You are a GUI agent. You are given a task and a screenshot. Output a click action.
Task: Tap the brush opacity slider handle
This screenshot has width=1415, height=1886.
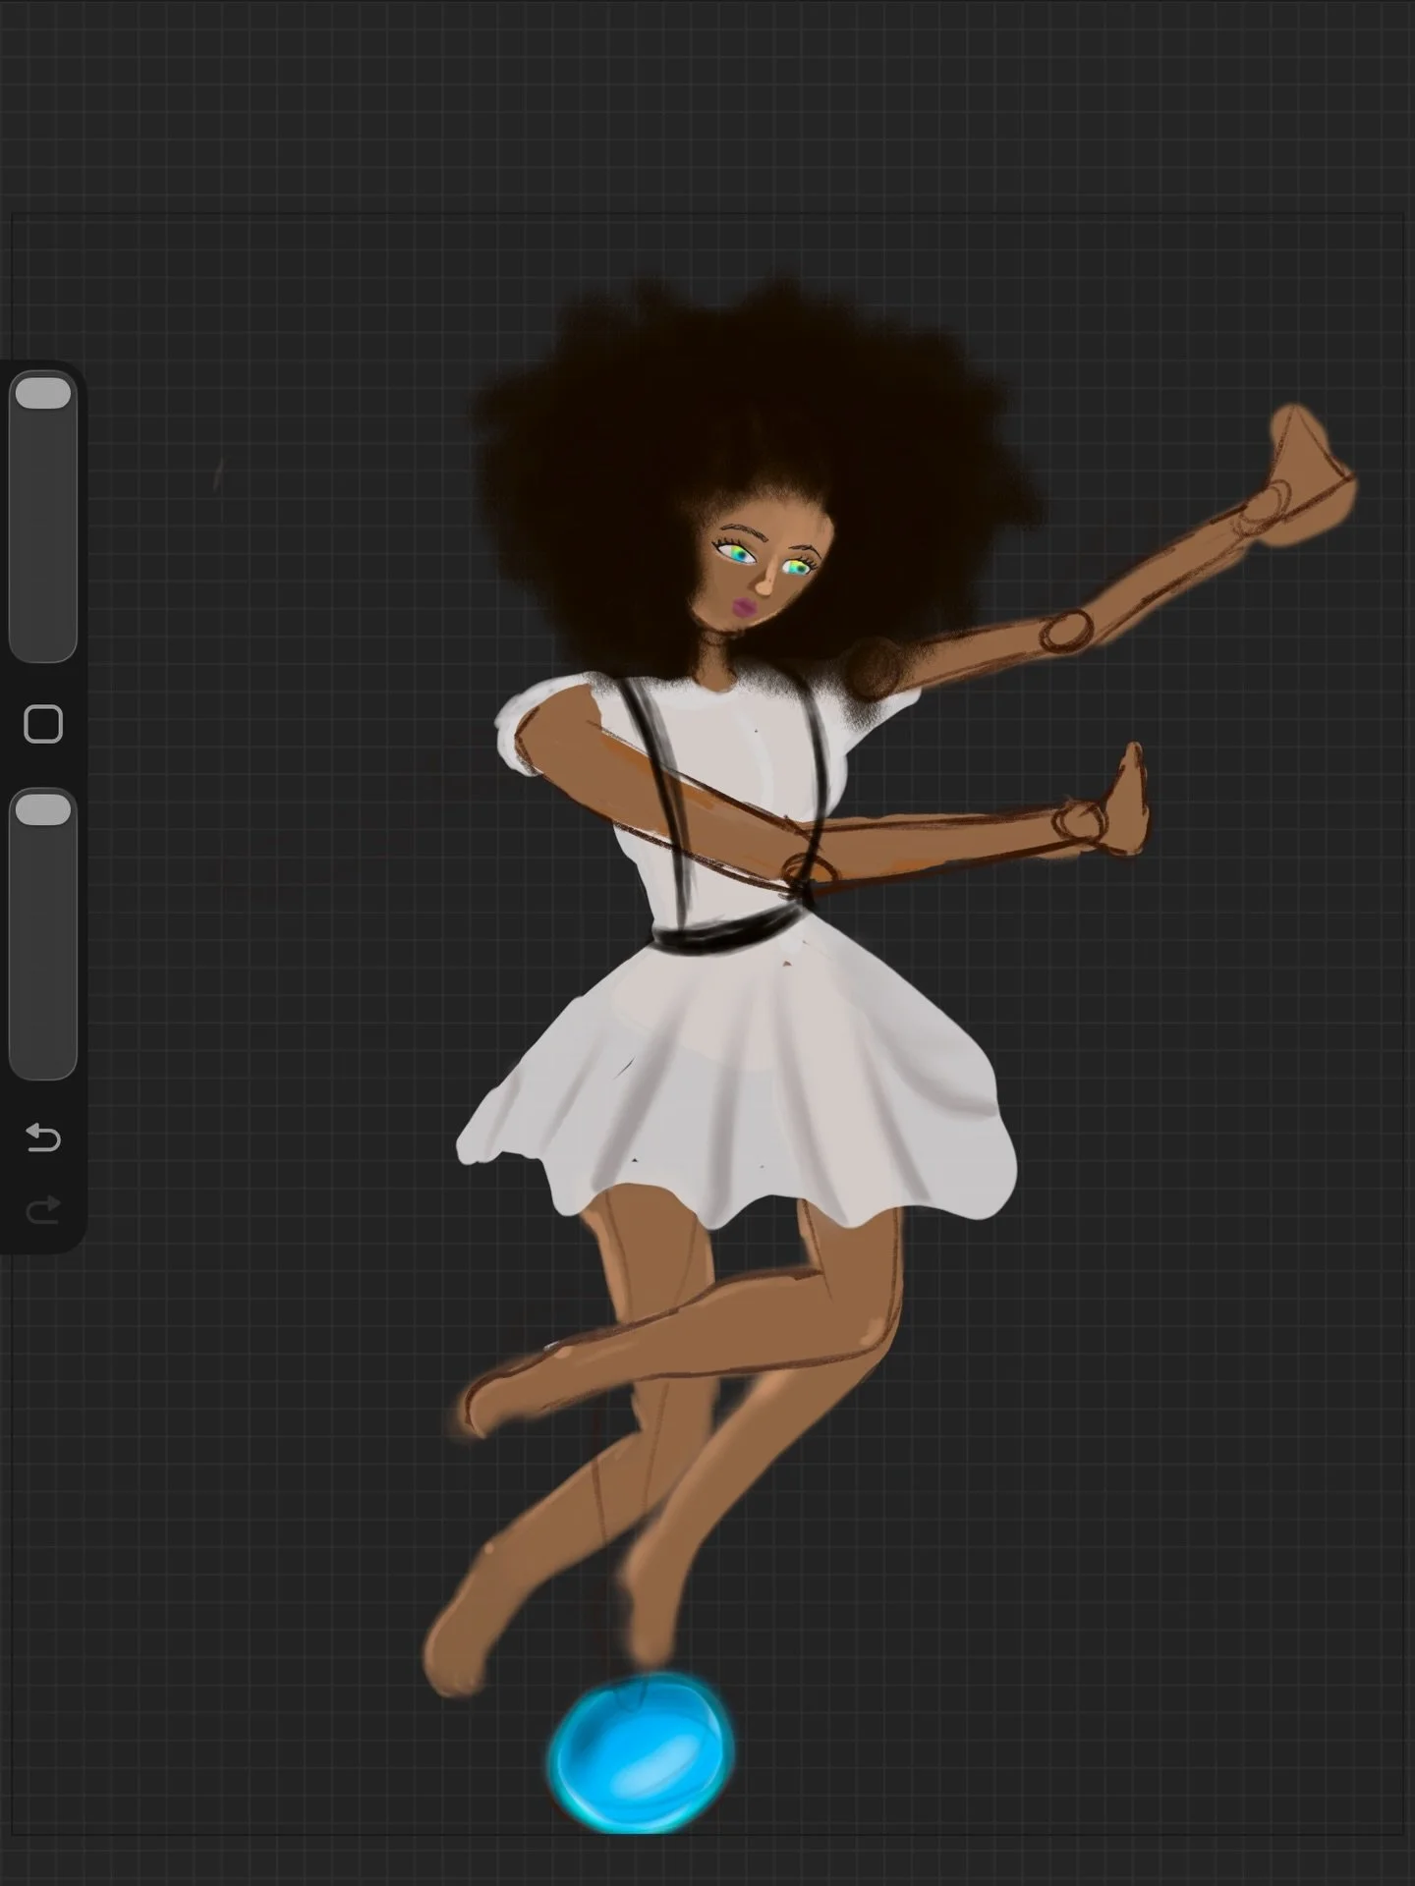pyautogui.click(x=43, y=810)
